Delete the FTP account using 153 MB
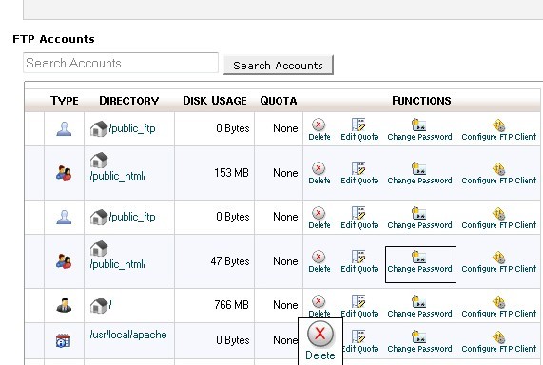543x365 pixels. pos(319,173)
